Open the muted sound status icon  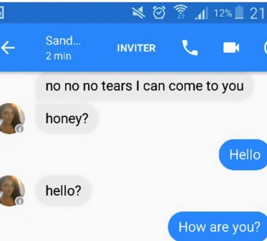[138, 12]
